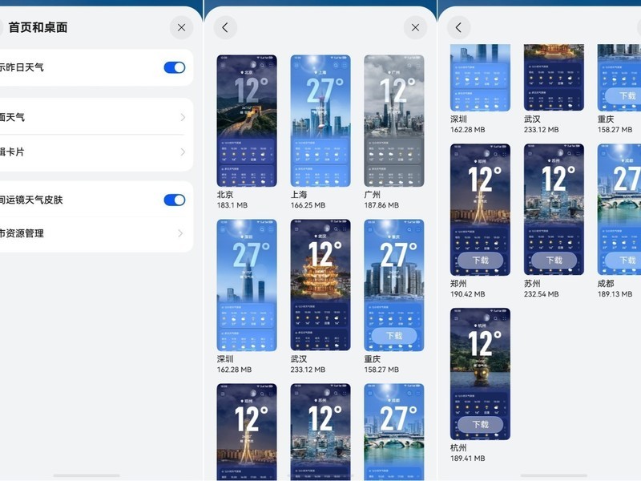Click the 郑州 city label

click(458, 284)
